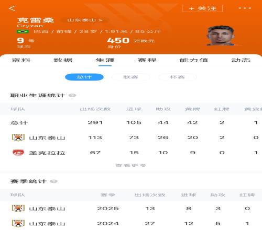Tap total appearances value 291
This screenshot has height=230, width=262.
click(x=95, y=122)
